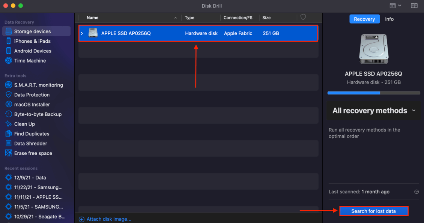Click the macOS Installer icon
The width and height of the screenshot is (424, 223).
(9, 104)
